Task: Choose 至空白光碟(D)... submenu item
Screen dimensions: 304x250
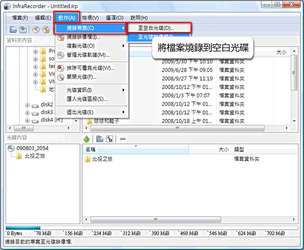Action: tap(159, 28)
